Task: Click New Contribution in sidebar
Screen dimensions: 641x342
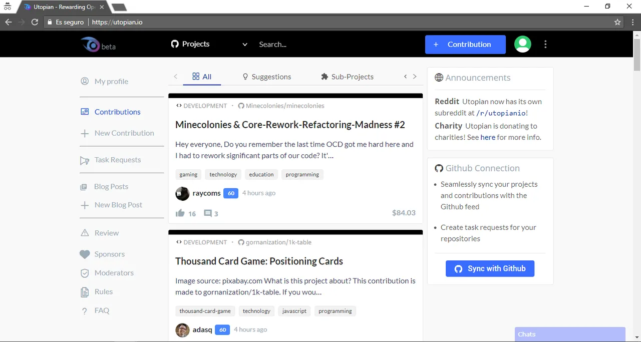Action: point(117,133)
